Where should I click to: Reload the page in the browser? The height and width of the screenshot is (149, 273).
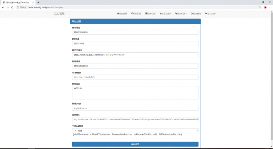pos(12,7)
